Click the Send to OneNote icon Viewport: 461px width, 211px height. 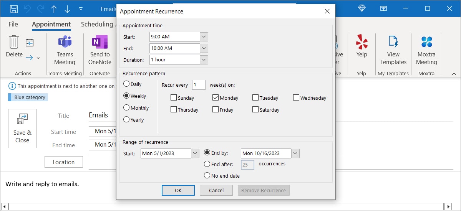click(99, 42)
